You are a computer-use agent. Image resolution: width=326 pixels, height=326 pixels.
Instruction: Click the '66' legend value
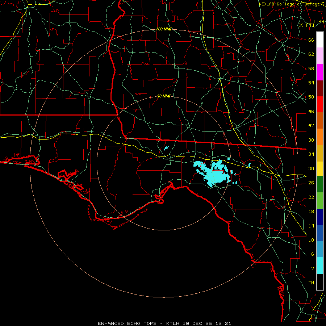coord(311,40)
